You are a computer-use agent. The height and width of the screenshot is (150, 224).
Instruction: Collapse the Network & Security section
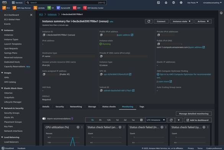(2, 108)
